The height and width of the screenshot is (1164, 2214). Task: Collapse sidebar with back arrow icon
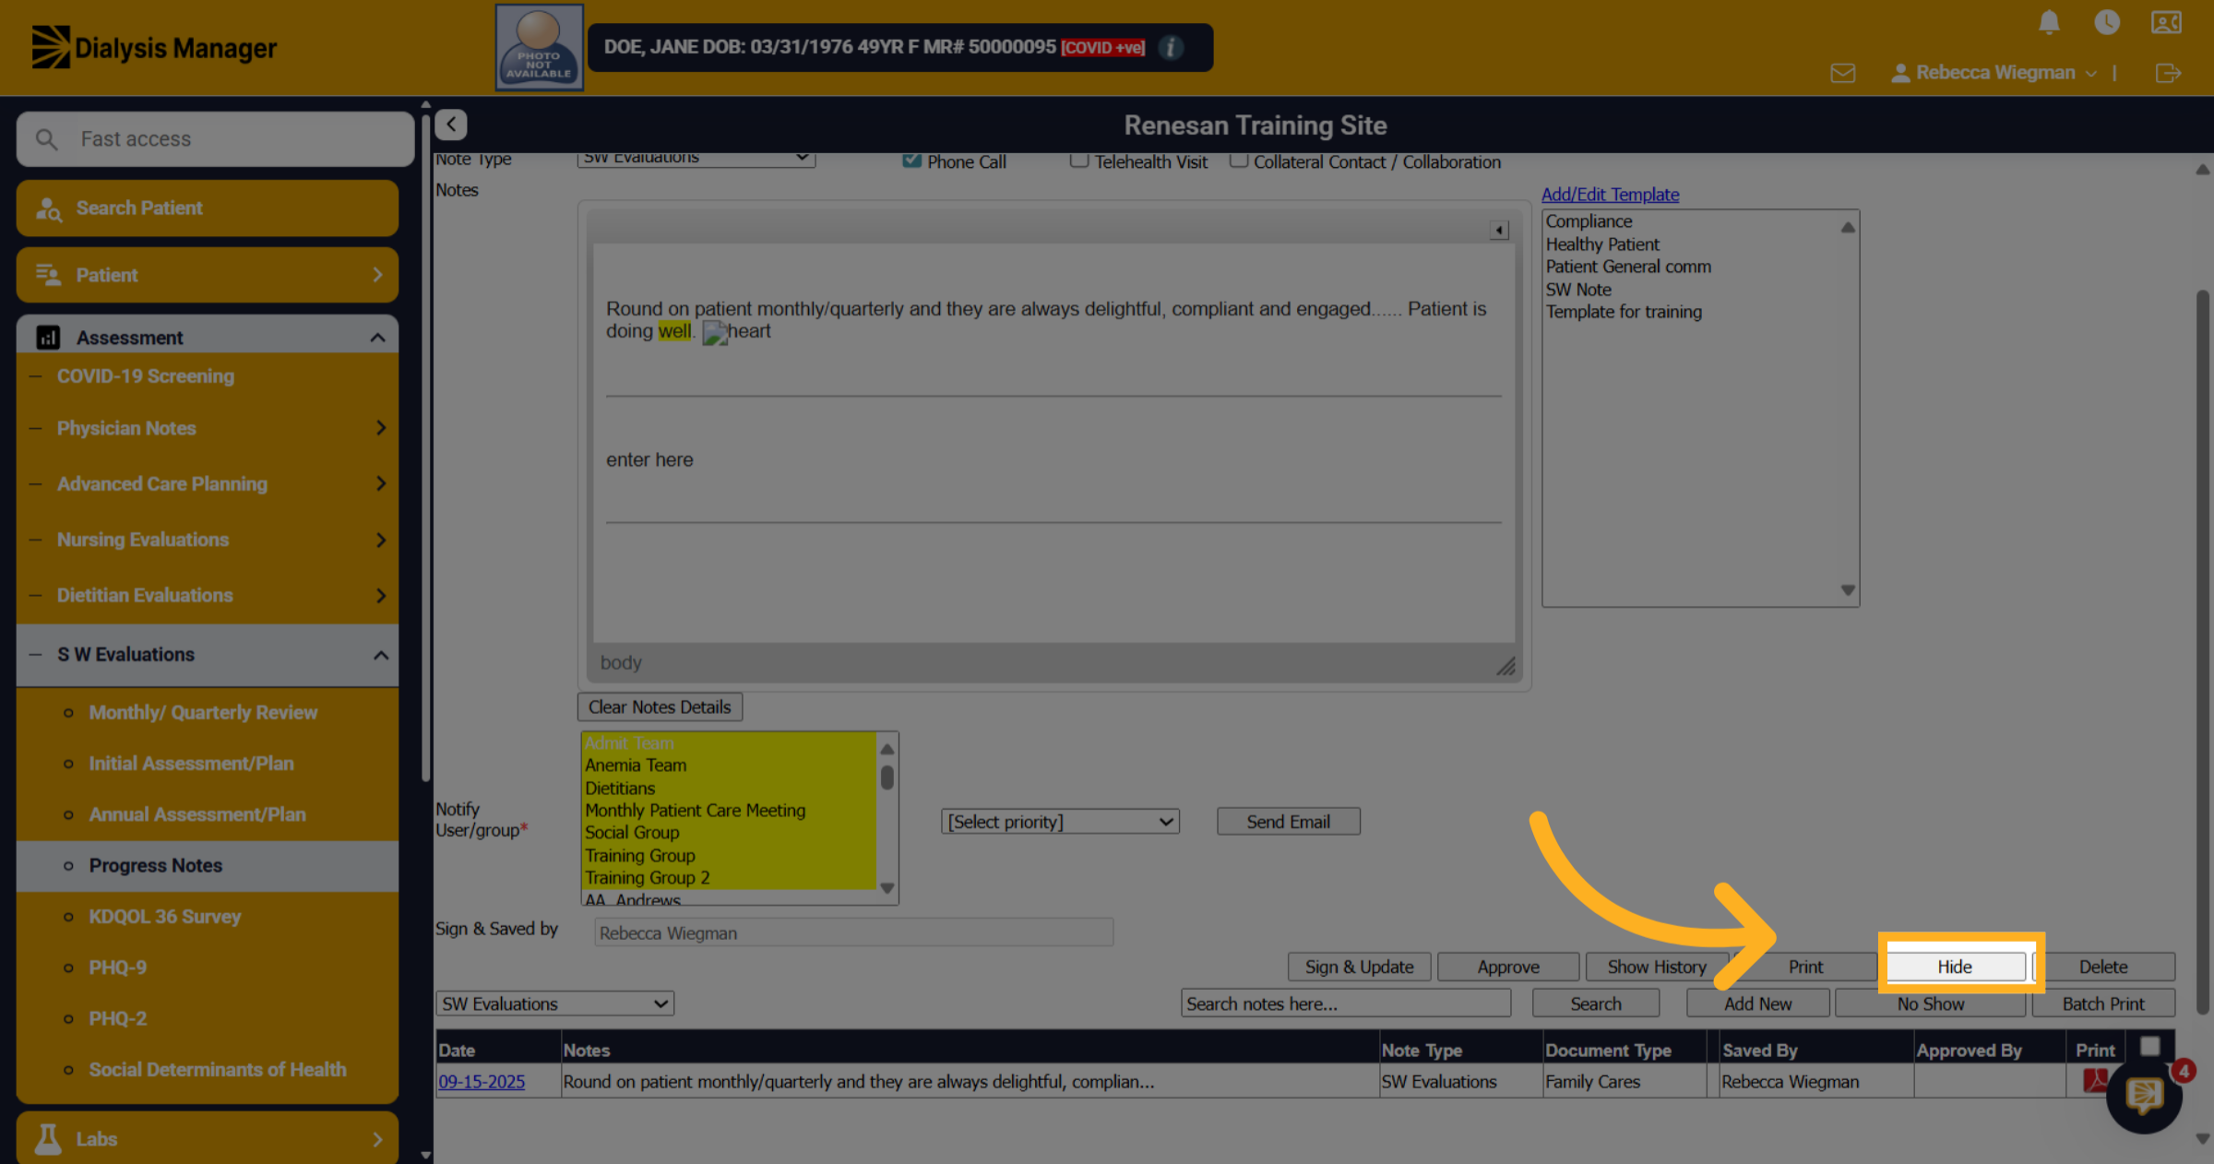point(451,125)
